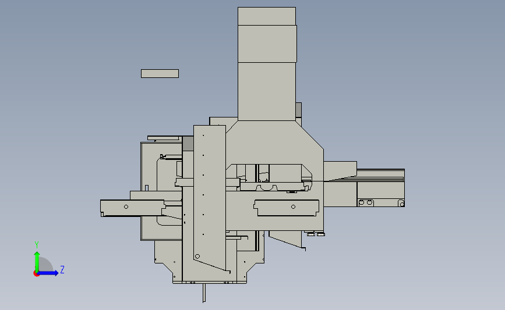Select the thin pin protruding below the base

(x=204, y=293)
